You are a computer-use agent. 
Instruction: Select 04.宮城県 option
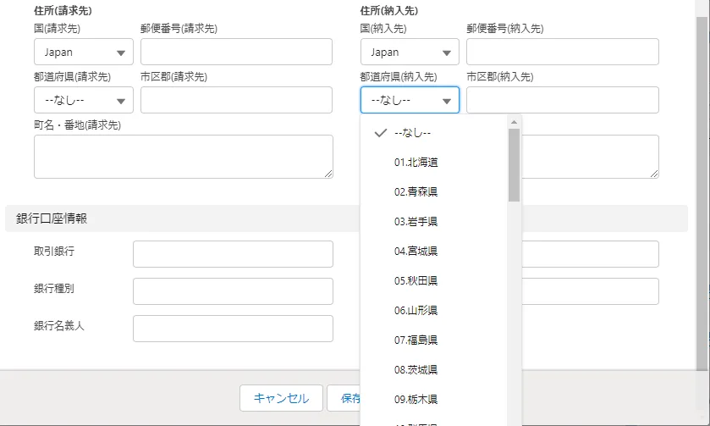point(416,252)
